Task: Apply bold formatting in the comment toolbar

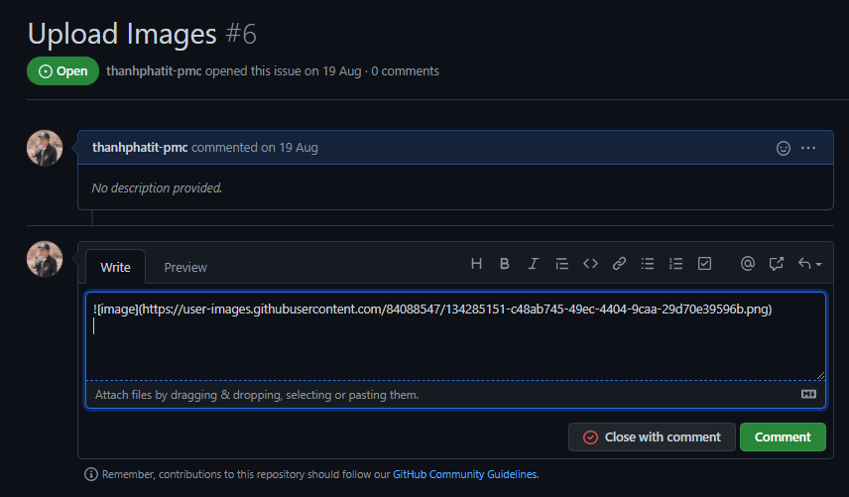Action: (505, 264)
